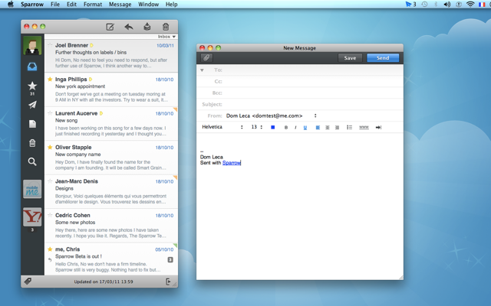Toggle italic formatting in New Message
491x306 pixels.
point(295,128)
